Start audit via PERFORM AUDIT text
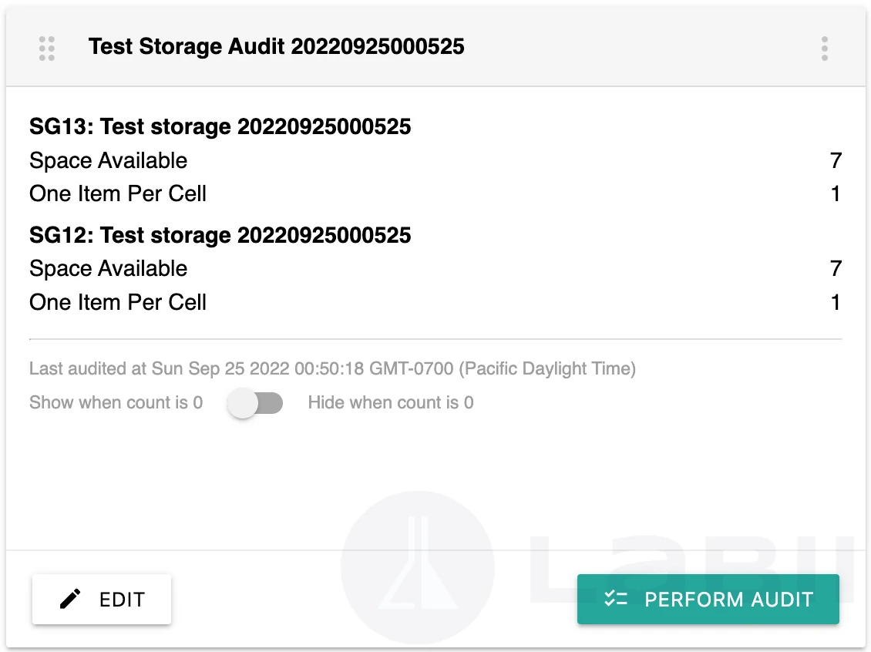The height and width of the screenshot is (652, 871). pyautogui.click(x=728, y=599)
